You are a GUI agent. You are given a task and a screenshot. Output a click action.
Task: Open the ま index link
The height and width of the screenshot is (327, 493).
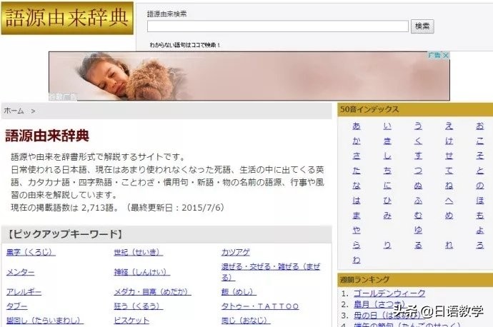tap(357, 216)
